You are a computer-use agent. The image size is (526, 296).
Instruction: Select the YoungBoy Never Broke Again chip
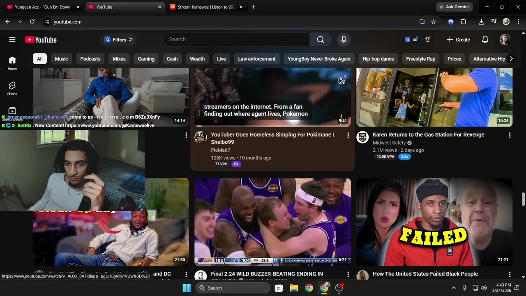coord(319,59)
